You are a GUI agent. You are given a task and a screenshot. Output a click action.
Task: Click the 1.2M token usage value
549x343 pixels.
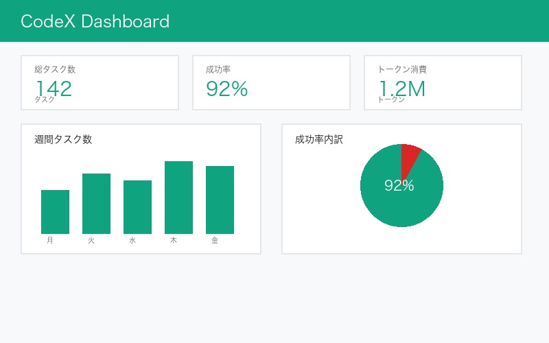(x=402, y=88)
